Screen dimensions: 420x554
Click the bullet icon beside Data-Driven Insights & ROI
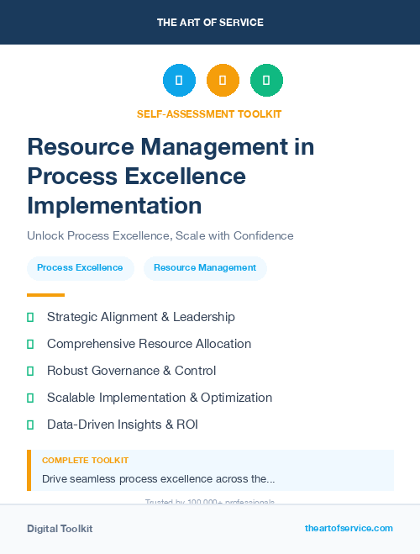point(30,425)
